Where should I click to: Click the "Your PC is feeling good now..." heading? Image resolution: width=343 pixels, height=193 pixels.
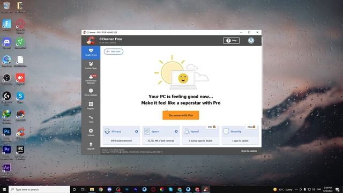(x=181, y=96)
